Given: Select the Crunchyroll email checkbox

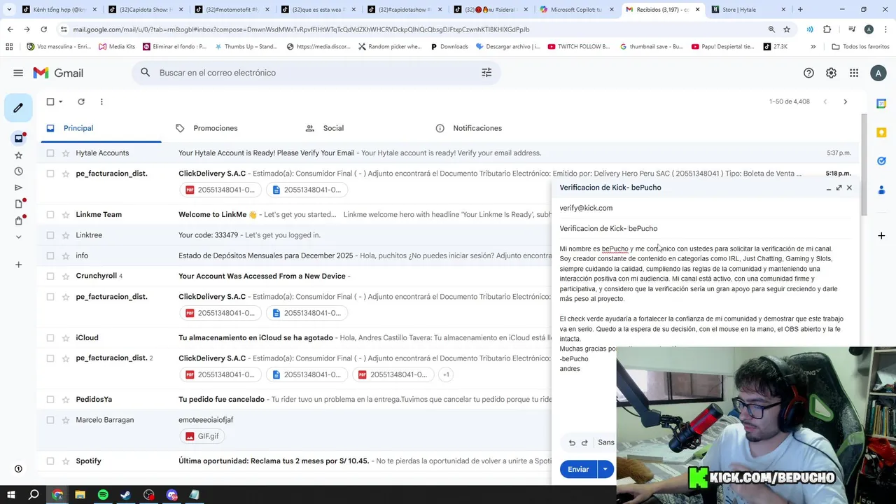Looking at the screenshot, I should click(50, 276).
